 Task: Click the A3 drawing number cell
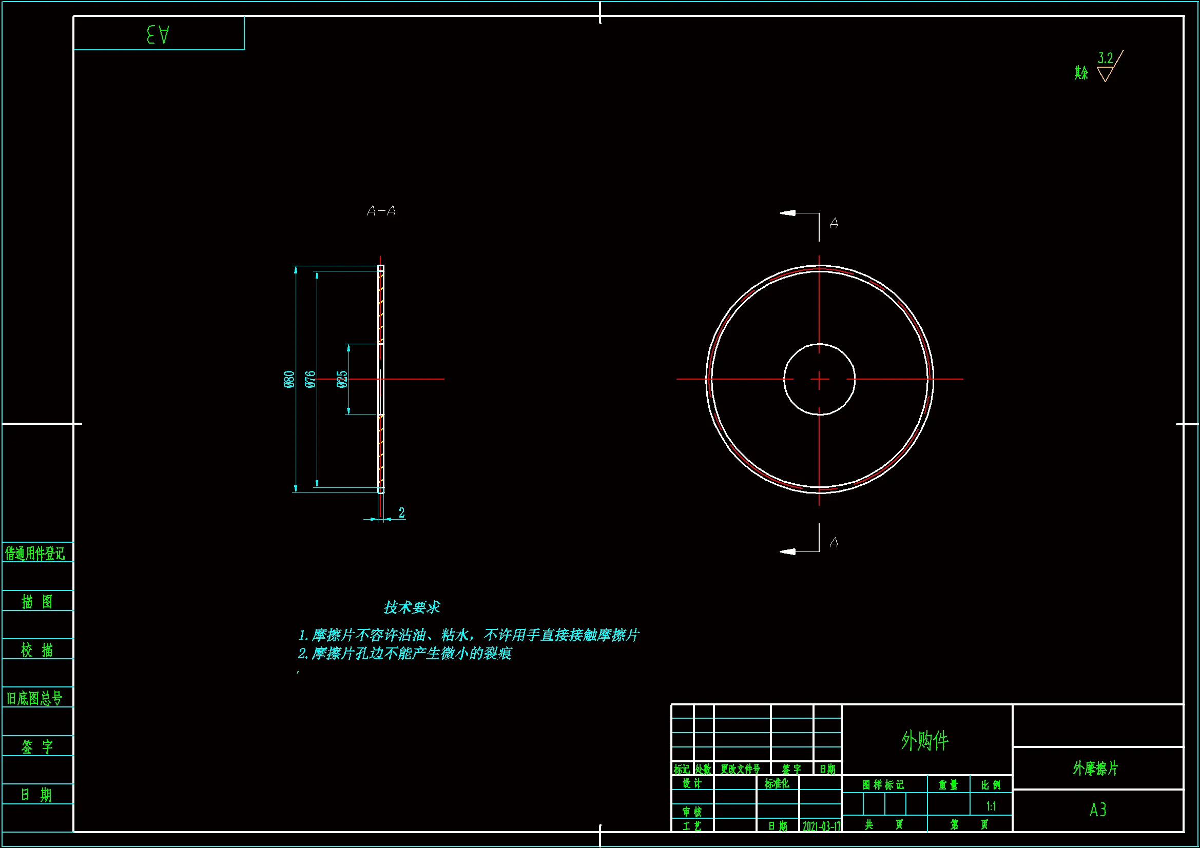coord(1097,810)
